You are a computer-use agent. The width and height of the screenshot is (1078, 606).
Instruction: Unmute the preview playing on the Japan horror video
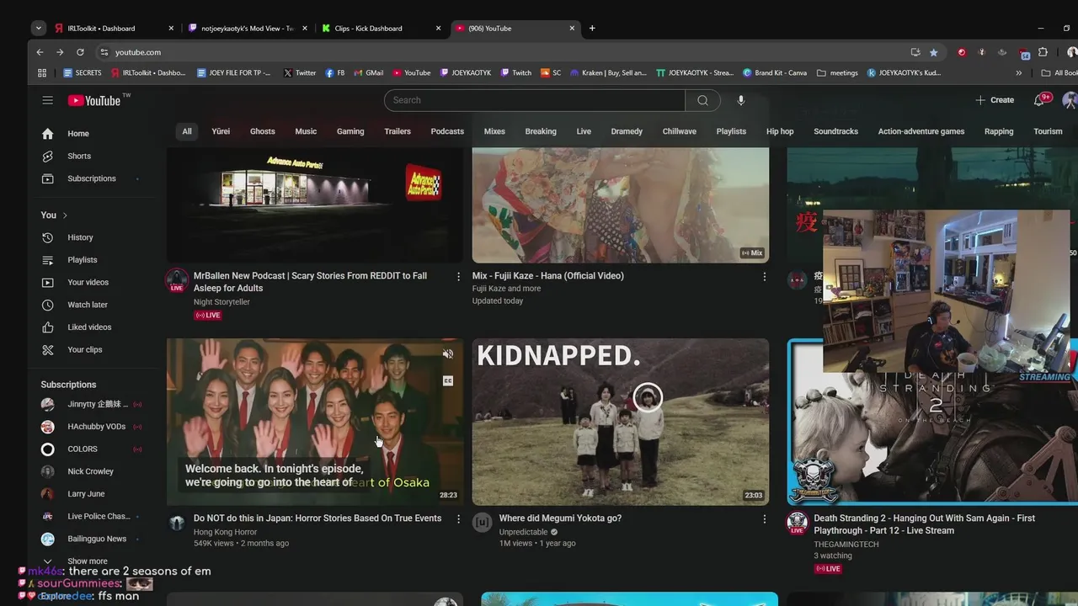(x=448, y=354)
